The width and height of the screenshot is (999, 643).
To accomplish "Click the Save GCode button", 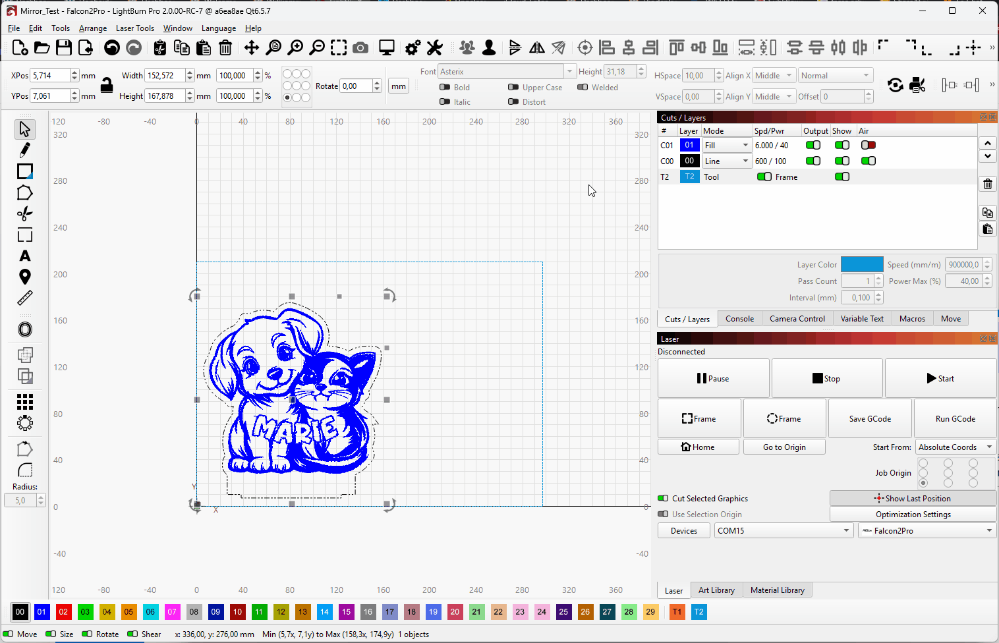I will (870, 418).
